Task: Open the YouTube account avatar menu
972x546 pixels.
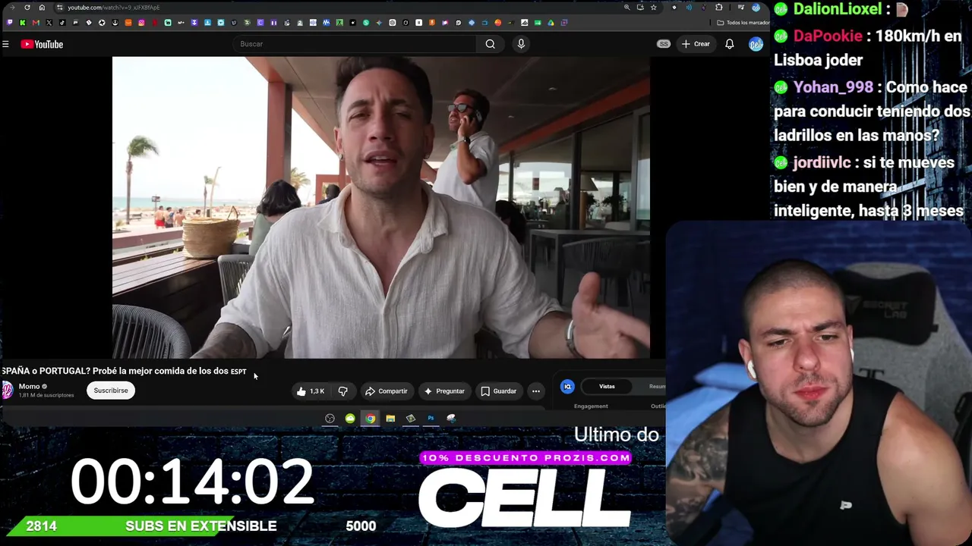Action: point(756,44)
